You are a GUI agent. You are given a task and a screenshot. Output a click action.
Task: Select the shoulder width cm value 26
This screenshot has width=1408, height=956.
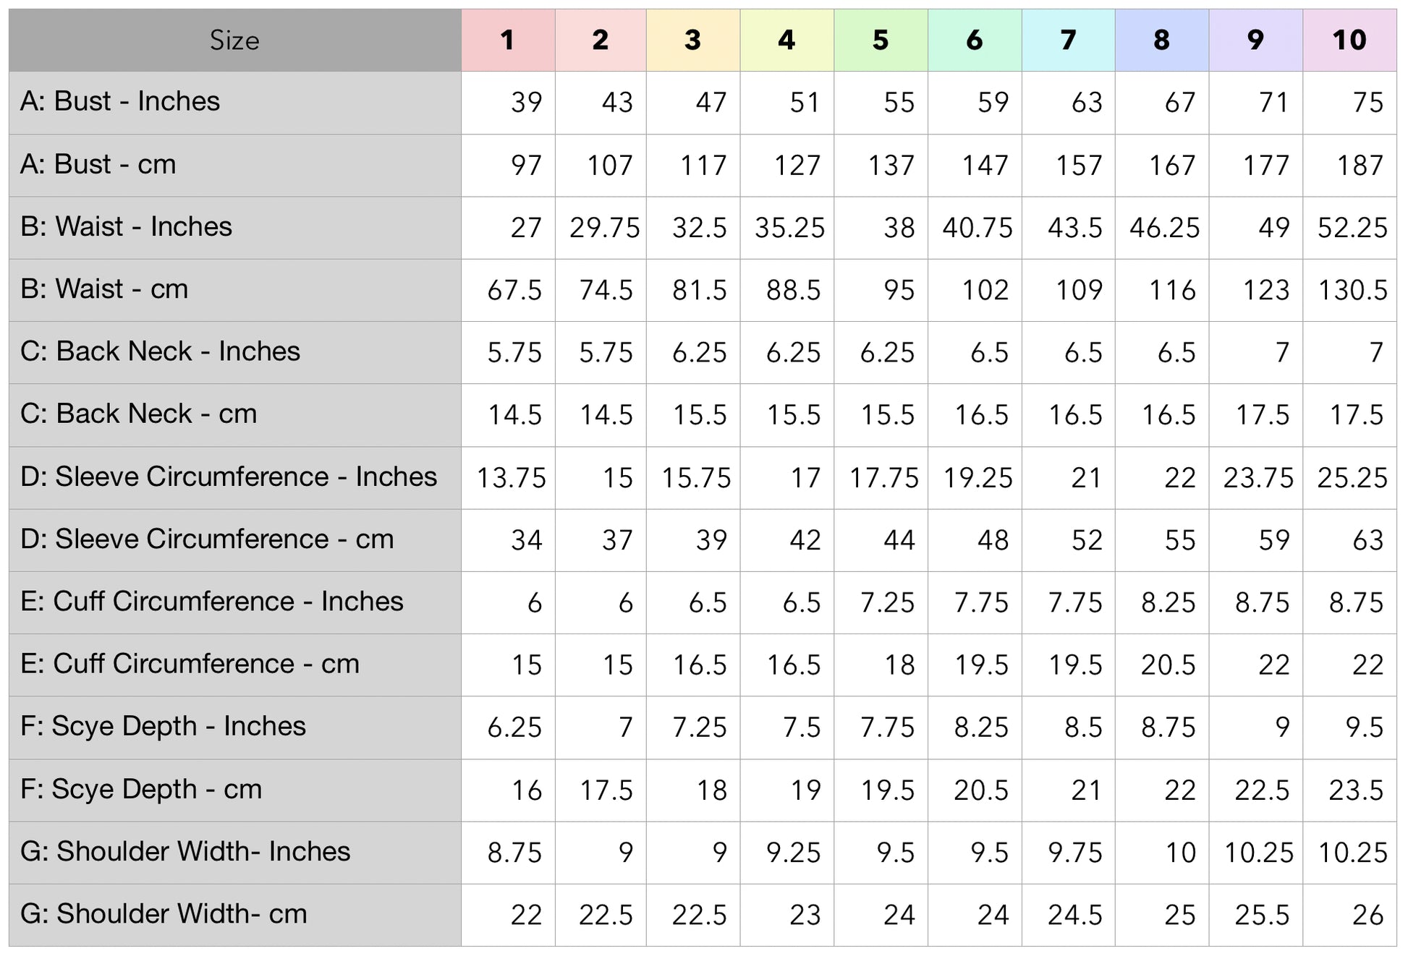1367,916
